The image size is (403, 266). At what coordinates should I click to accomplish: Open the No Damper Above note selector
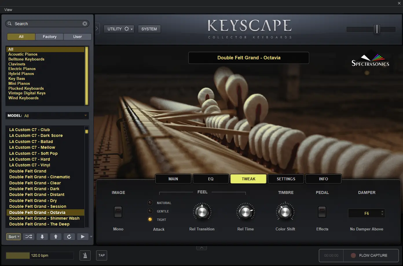coord(367,213)
